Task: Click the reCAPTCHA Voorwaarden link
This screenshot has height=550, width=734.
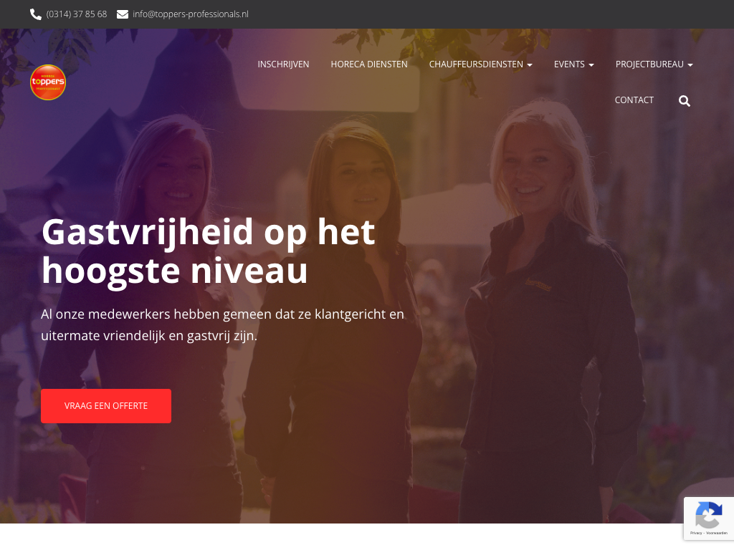Action: click(x=717, y=533)
